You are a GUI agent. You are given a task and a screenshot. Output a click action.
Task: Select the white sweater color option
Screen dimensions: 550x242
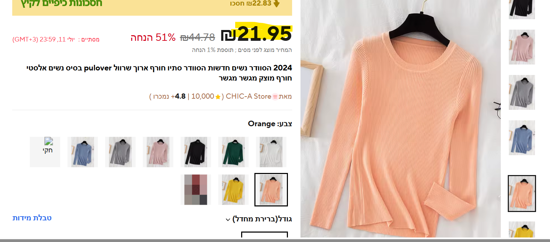tap(271, 152)
